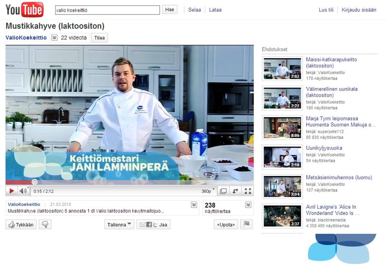The width and height of the screenshot is (387, 266).
Task: Open the Uunikyljysvuoka video thumbnail
Action: [x=282, y=157]
